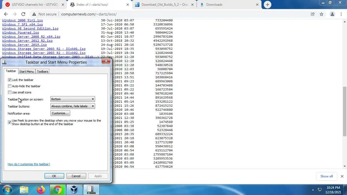Open VirtualBox from the taskbar

tap(74, 190)
